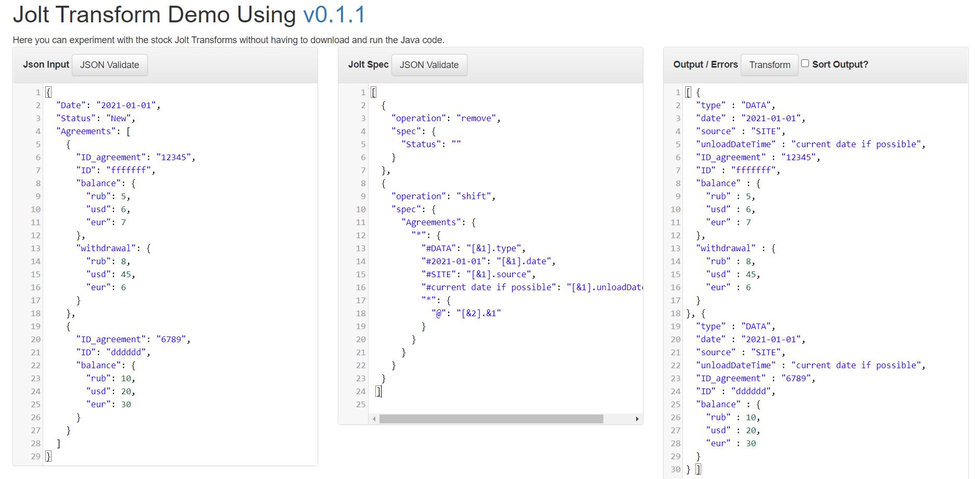Click "usd": 45 in Json Input
The width and height of the screenshot is (975, 479).
click(111, 274)
